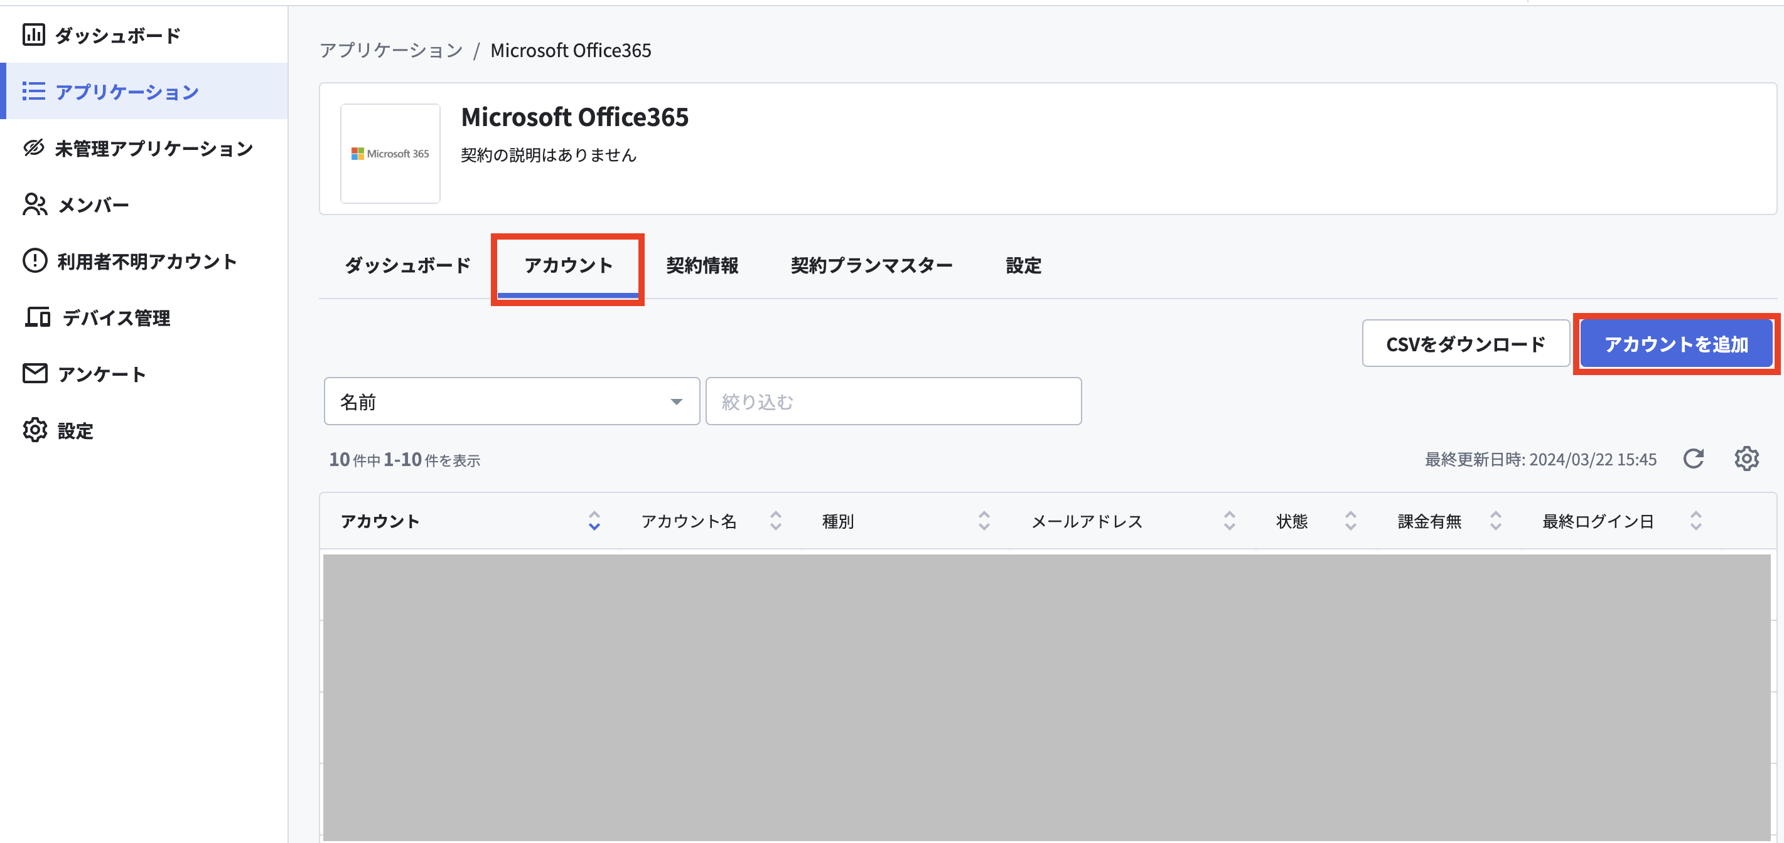Open アンケート in the sidebar

point(144,374)
